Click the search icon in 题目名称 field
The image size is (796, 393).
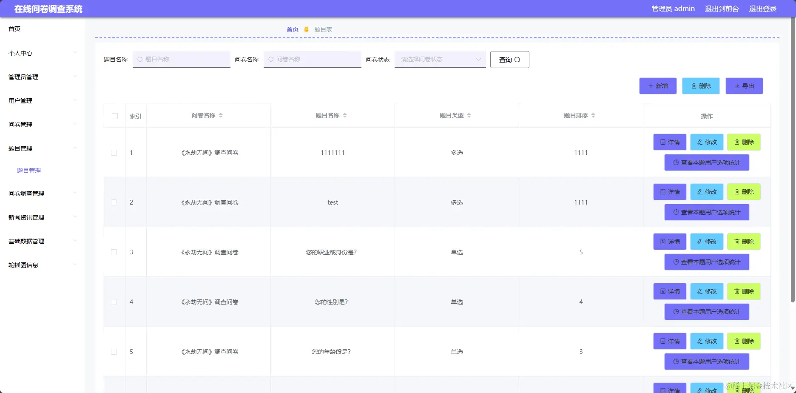(x=140, y=60)
